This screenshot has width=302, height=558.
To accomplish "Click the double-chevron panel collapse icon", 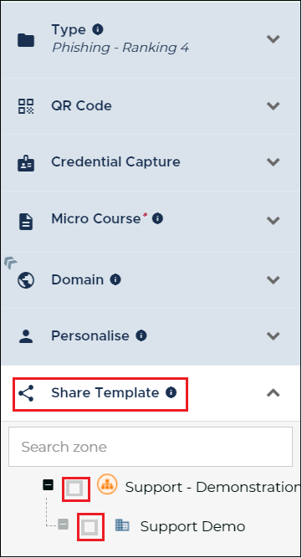I will coord(11,264).
